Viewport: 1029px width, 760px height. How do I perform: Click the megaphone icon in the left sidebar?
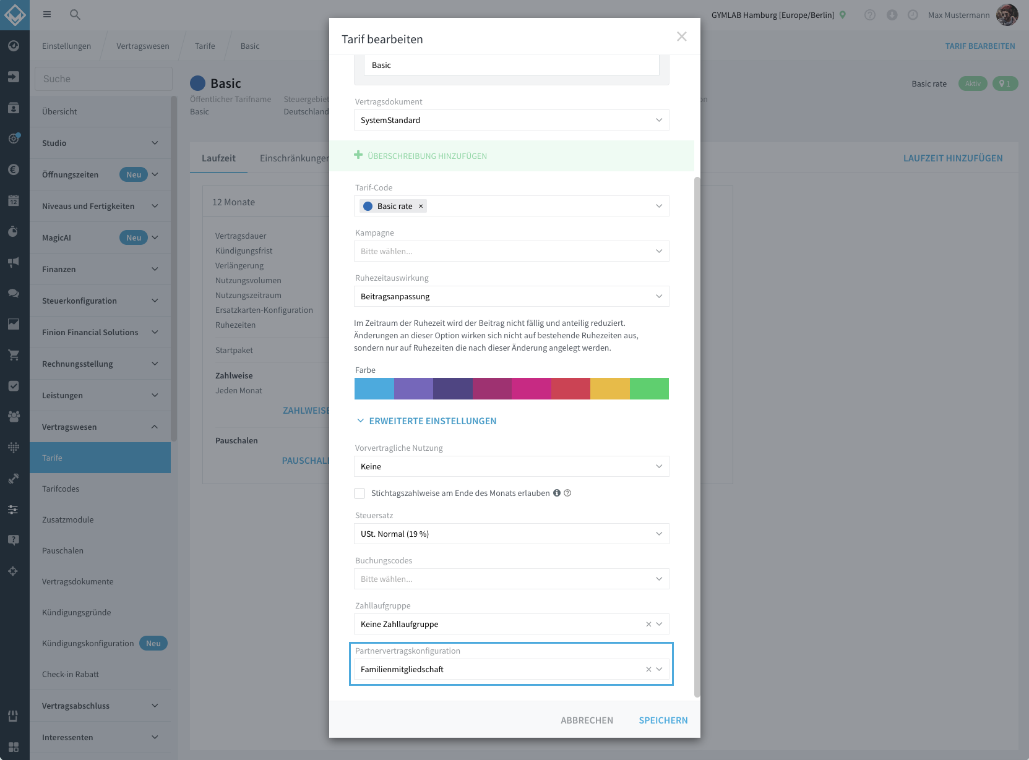tap(14, 262)
